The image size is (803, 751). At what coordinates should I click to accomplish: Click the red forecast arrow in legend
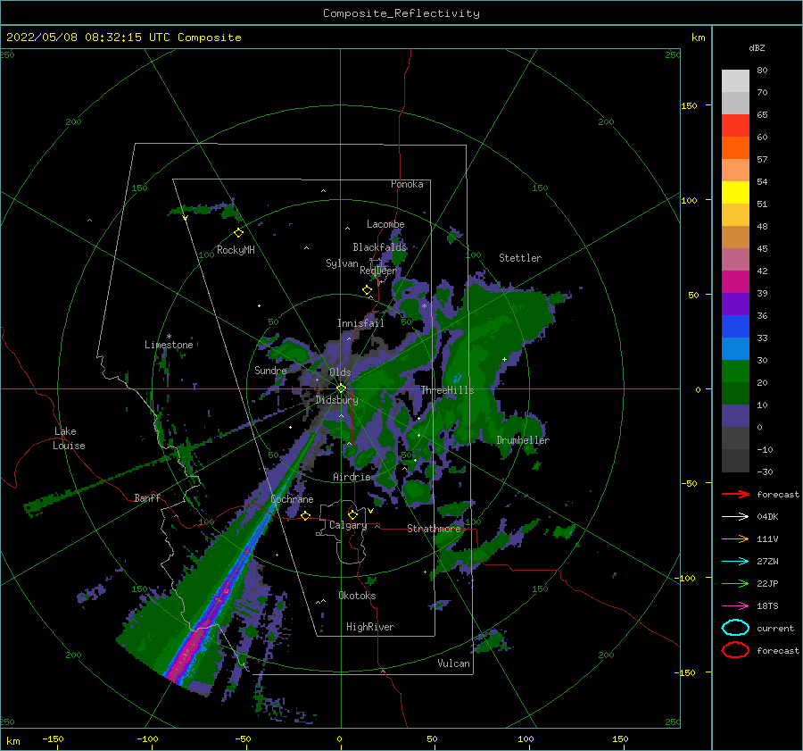(735, 494)
